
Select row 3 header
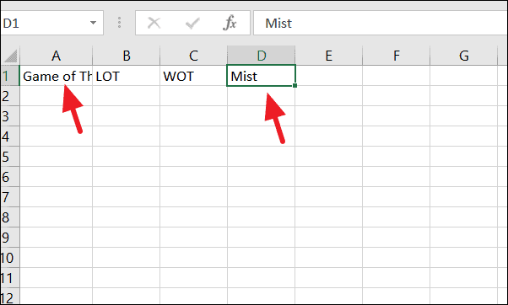[10, 116]
